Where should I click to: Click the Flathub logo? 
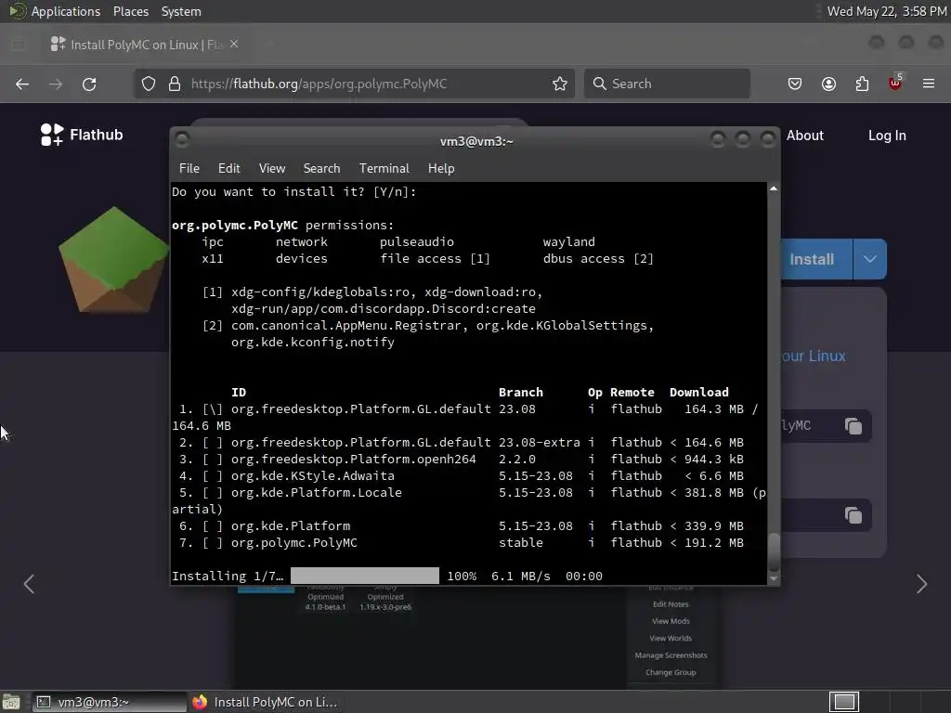click(x=82, y=135)
